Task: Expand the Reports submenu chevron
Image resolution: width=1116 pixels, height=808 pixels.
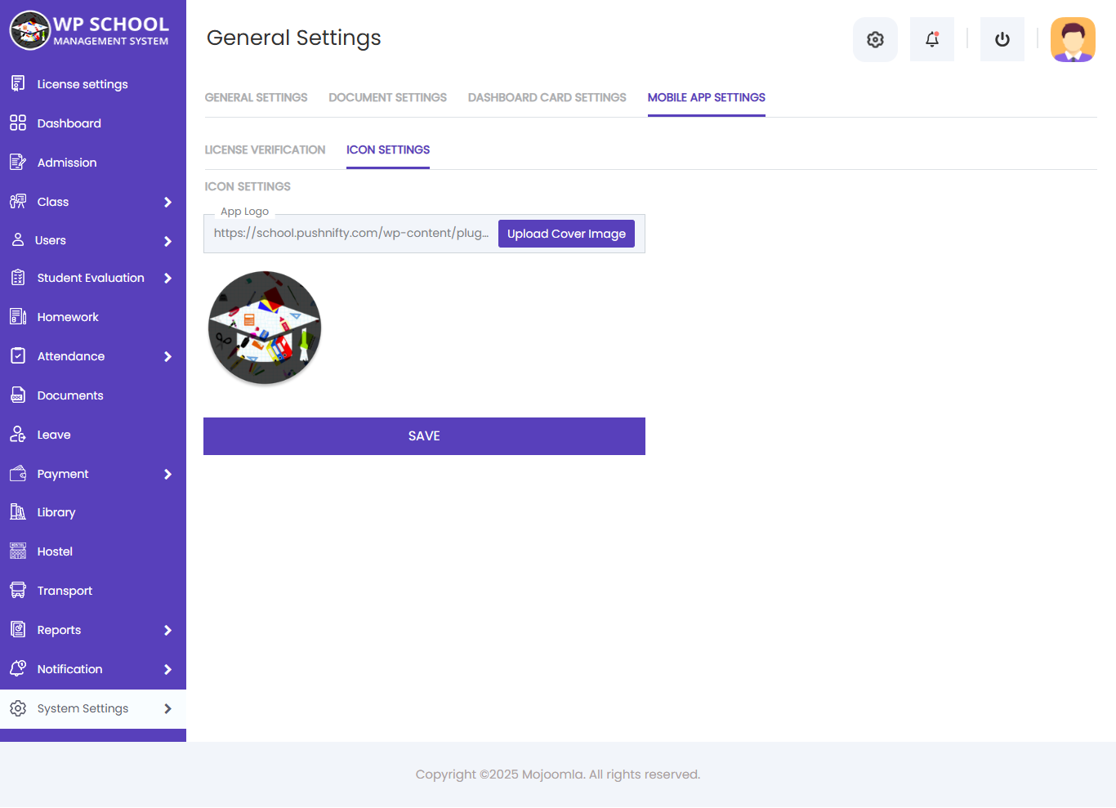Action: pos(167,630)
